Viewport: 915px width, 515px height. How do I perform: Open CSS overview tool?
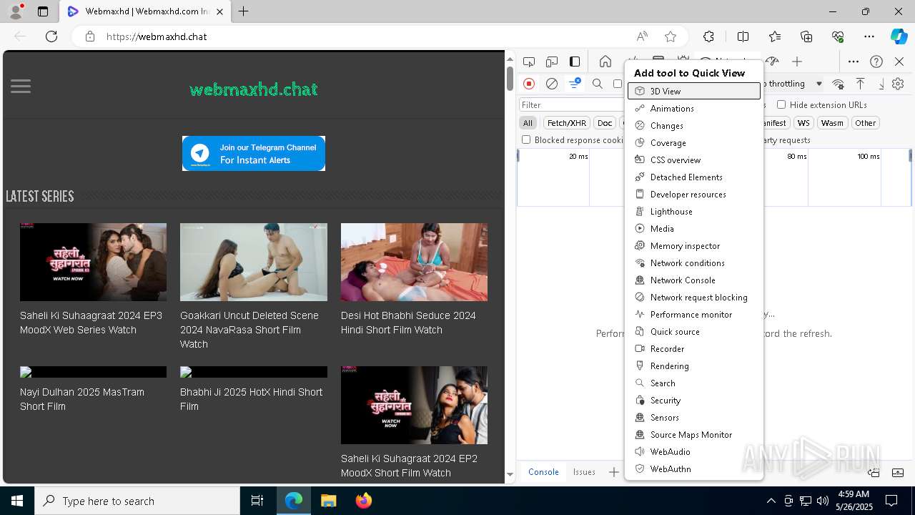pyautogui.click(x=693, y=160)
